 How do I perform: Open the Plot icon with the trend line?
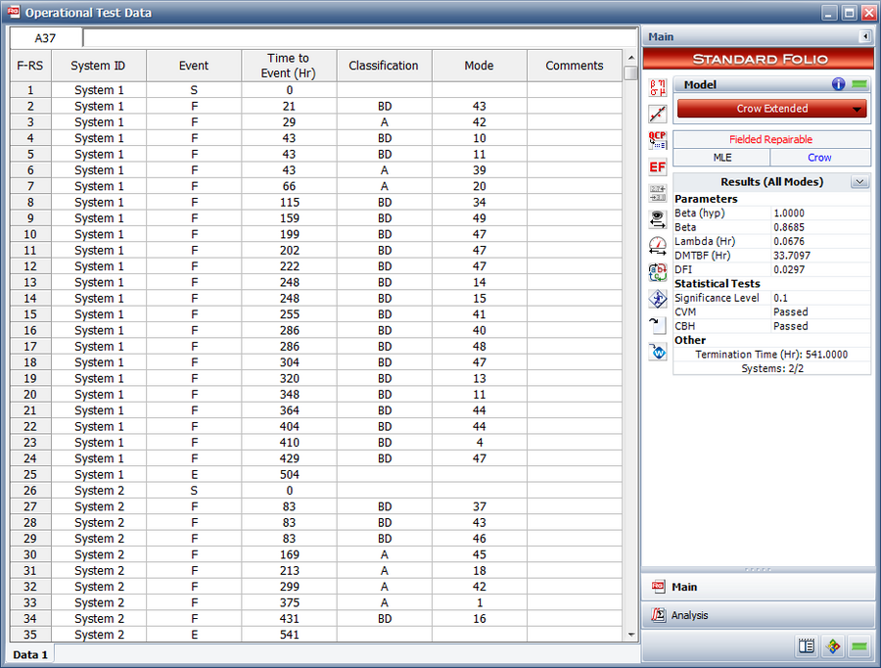(658, 114)
